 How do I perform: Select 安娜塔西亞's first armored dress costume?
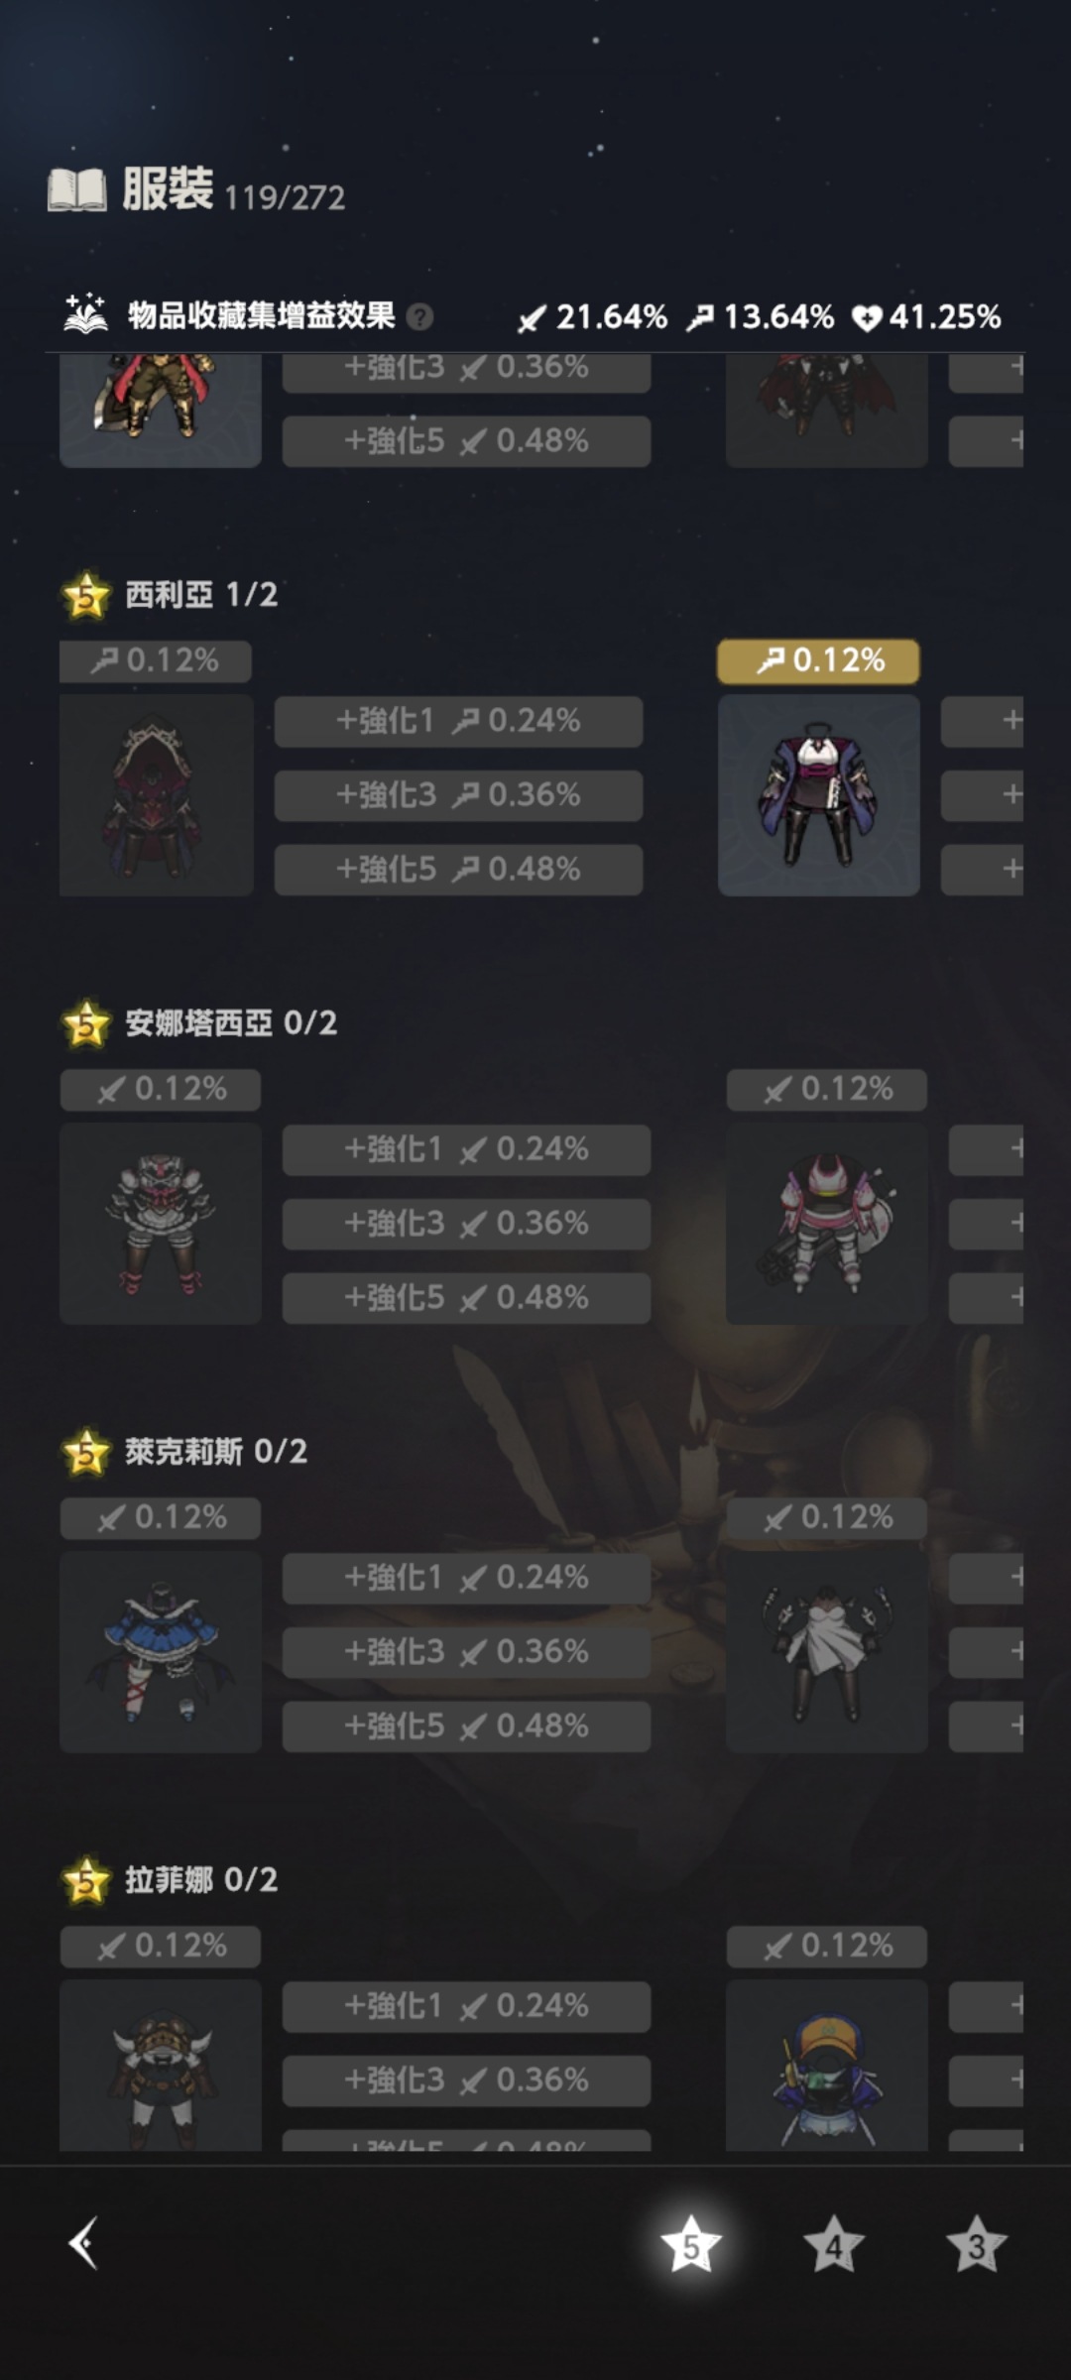[161, 1224]
